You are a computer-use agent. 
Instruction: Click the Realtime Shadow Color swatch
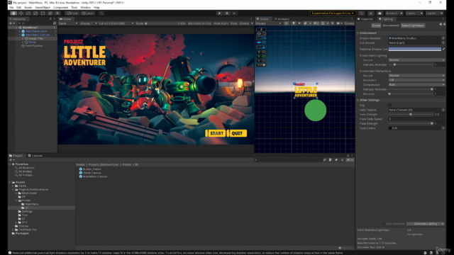coord(414,49)
